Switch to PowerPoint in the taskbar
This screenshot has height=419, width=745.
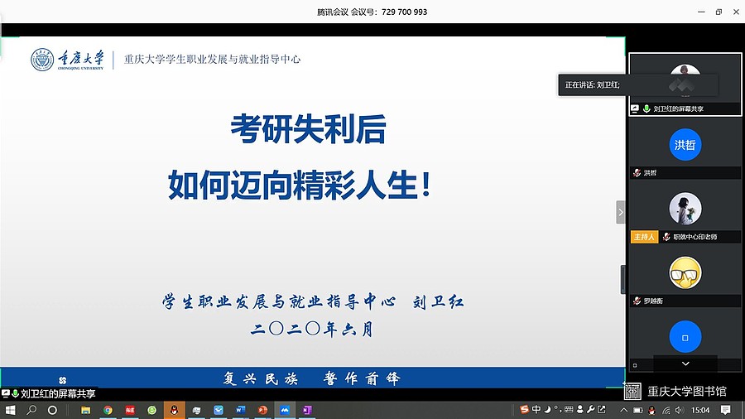point(263,410)
